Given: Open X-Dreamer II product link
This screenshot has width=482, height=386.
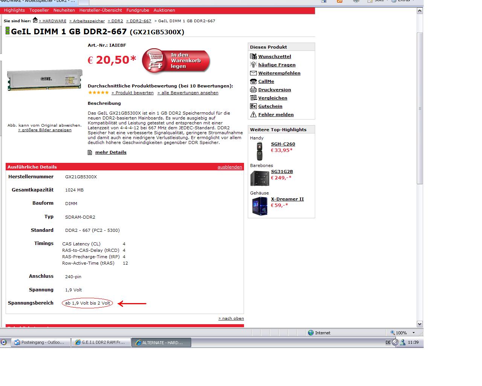Looking at the screenshot, I should (287, 199).
